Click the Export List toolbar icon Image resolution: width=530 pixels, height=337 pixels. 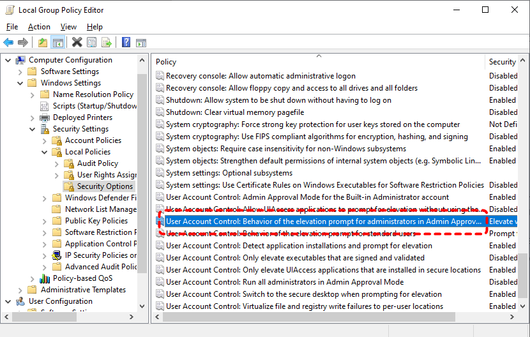107,43
